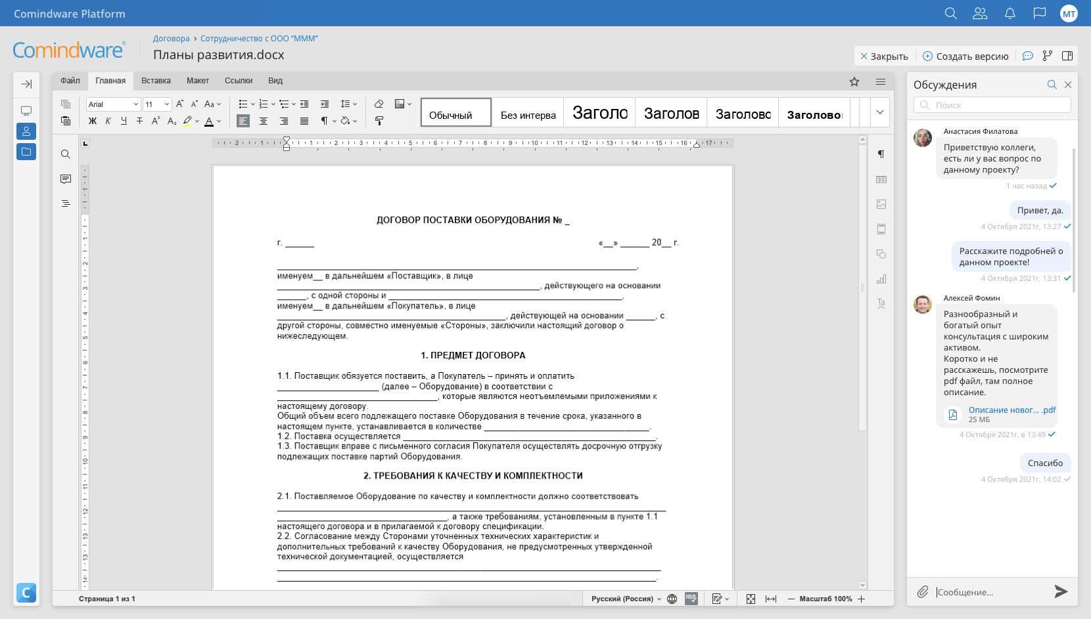Open image settings in right sidebar
Viewport: 1091px width, 619px height.
(x=881, y=204)
